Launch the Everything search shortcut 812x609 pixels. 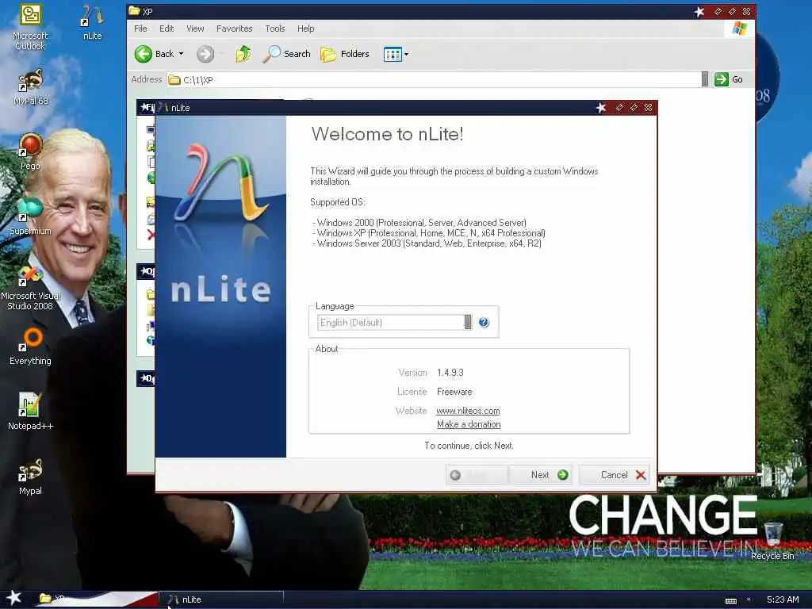point(30,346)
